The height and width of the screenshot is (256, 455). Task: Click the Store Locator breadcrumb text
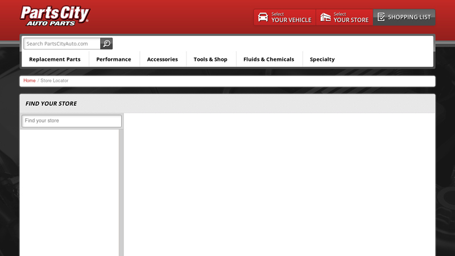coord(55,81)
